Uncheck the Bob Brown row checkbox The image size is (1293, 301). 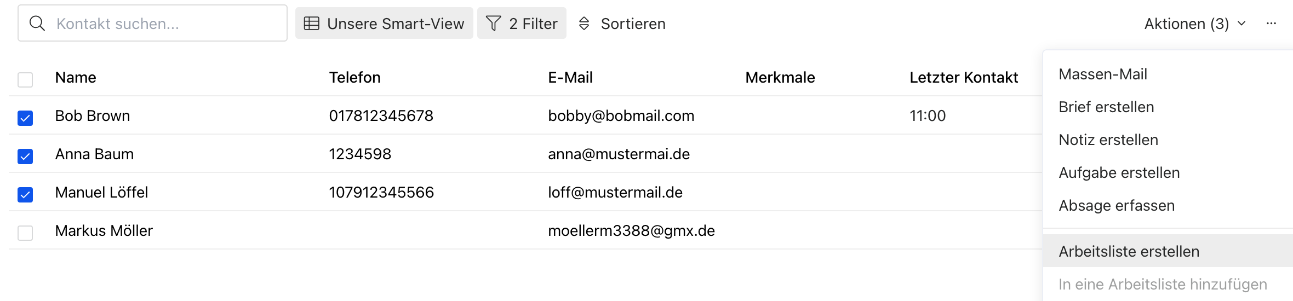coord(25,118)
